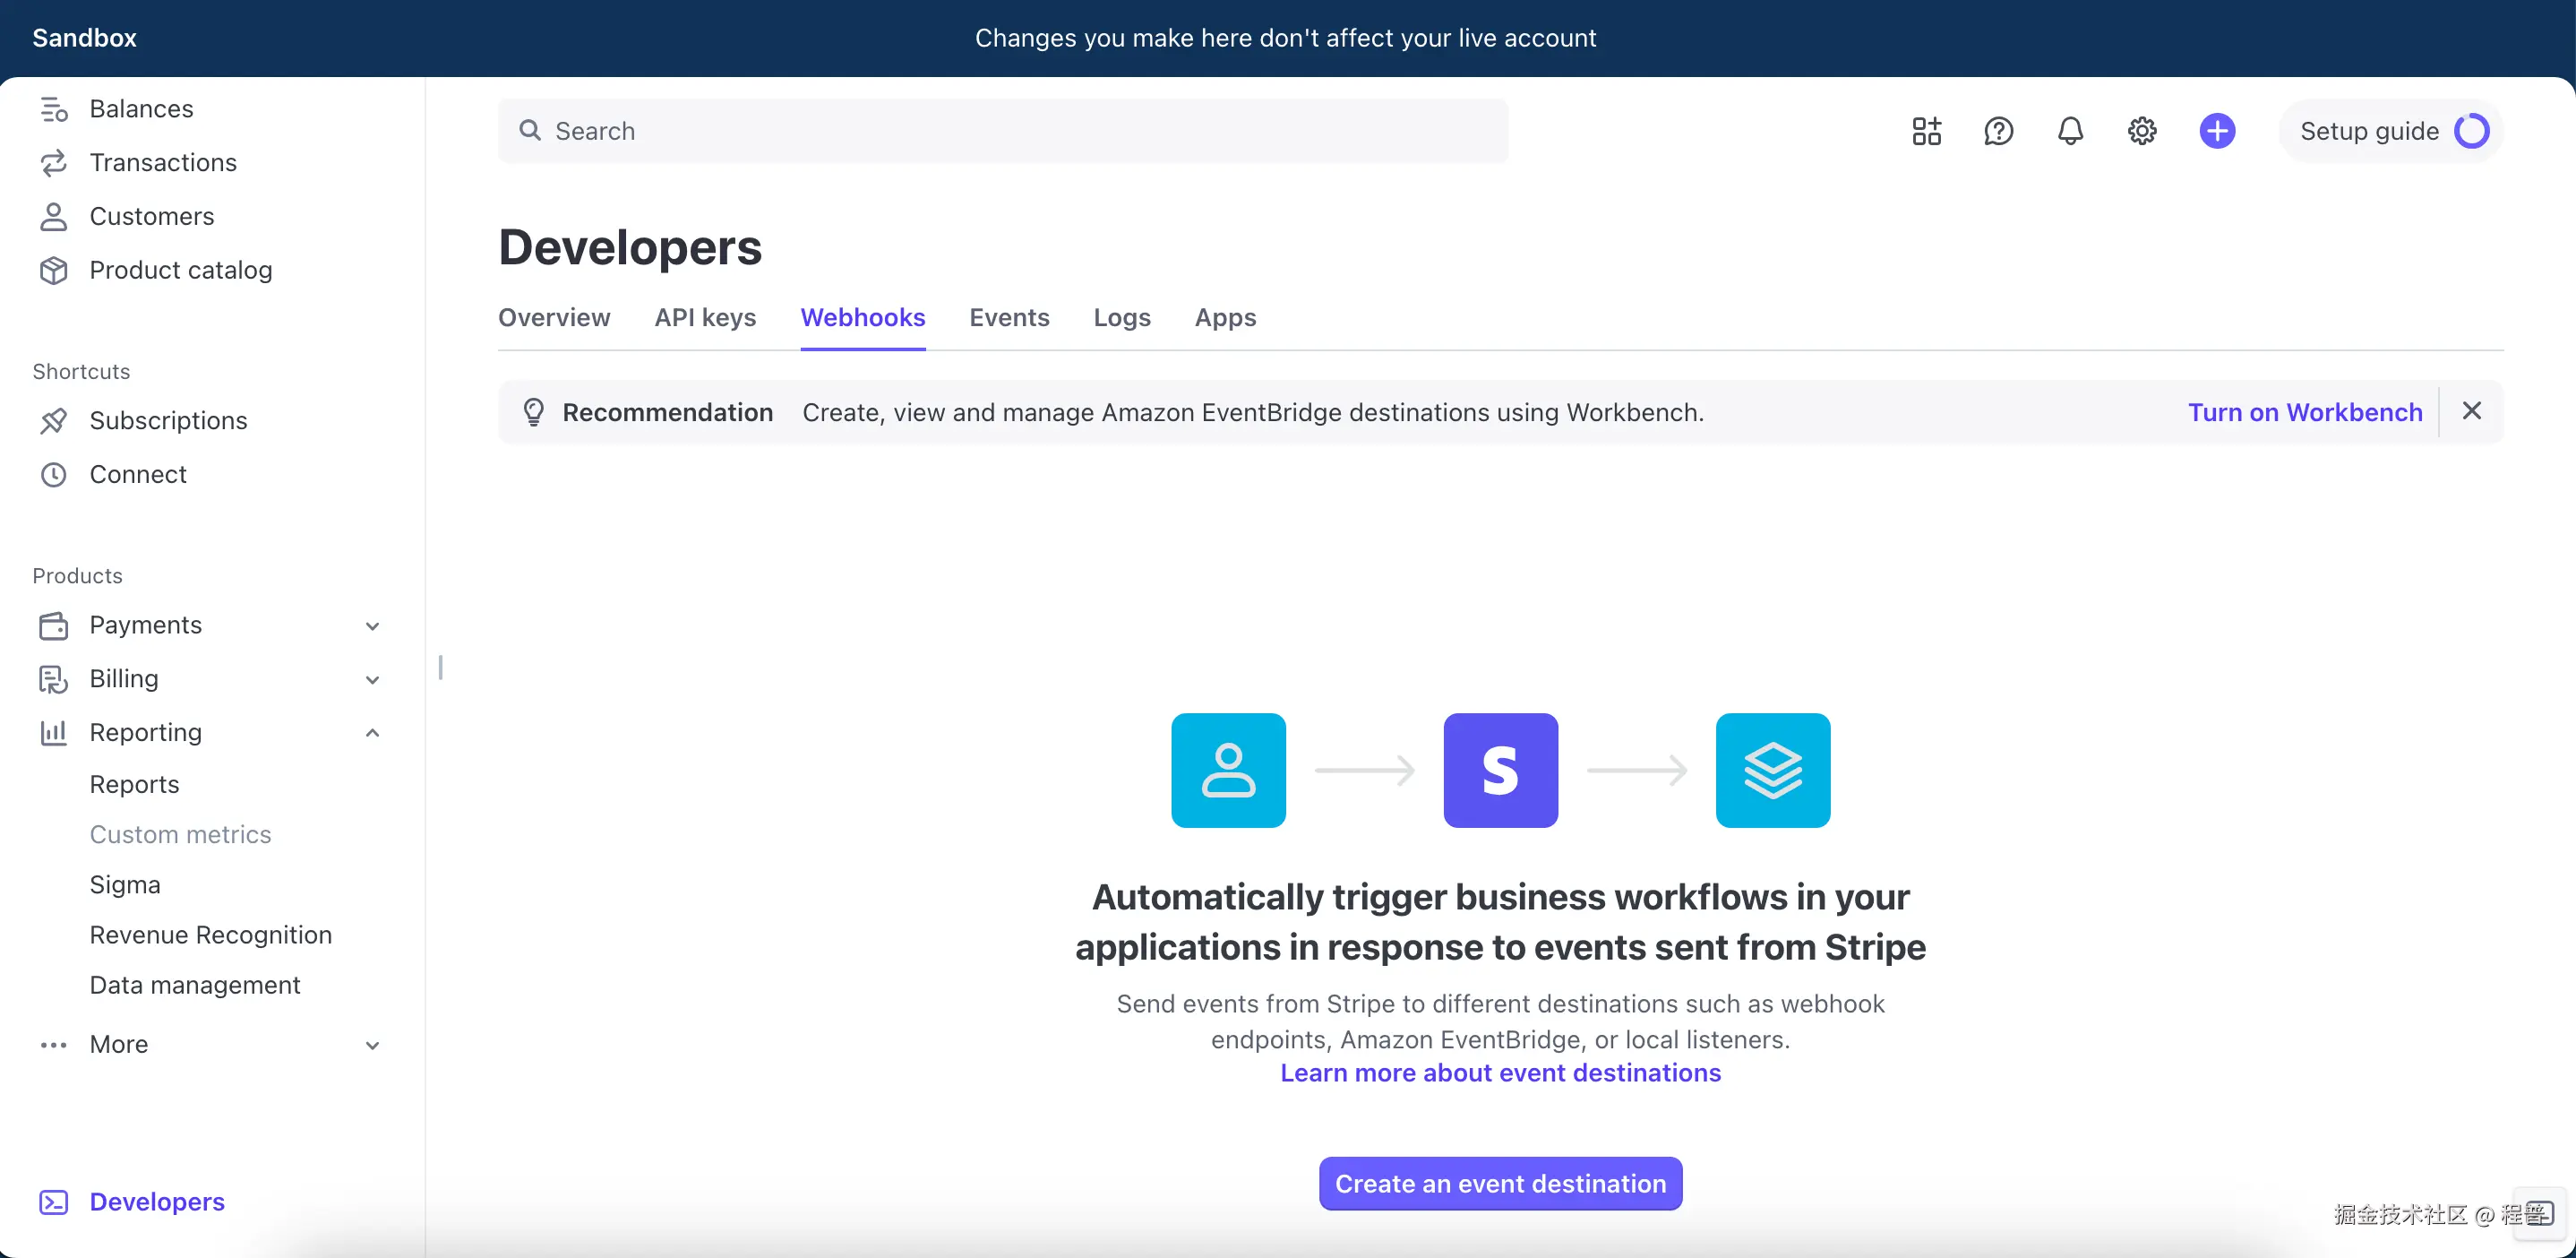Open the help question mark icon
2576x1258 pixels.
pyautogui.click(x=1998, y=131)
